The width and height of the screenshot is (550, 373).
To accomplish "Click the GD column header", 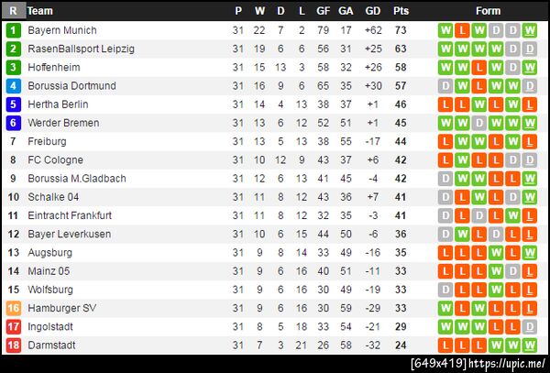I will pos(372,11).
